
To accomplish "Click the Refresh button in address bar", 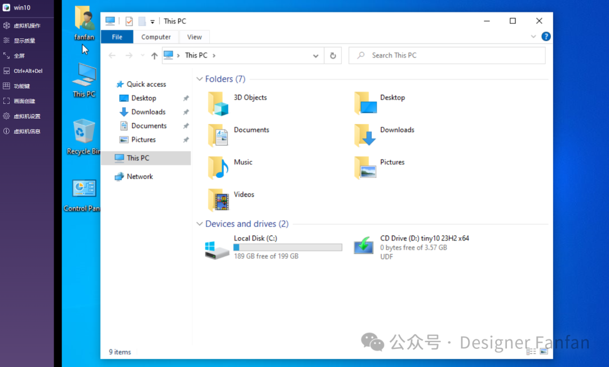I will pos(333,55).
